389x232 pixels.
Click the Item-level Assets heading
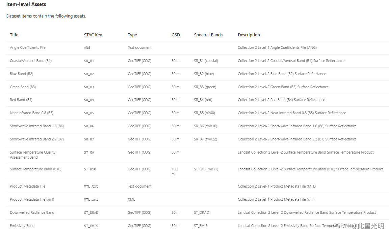[x=26, y=4]
